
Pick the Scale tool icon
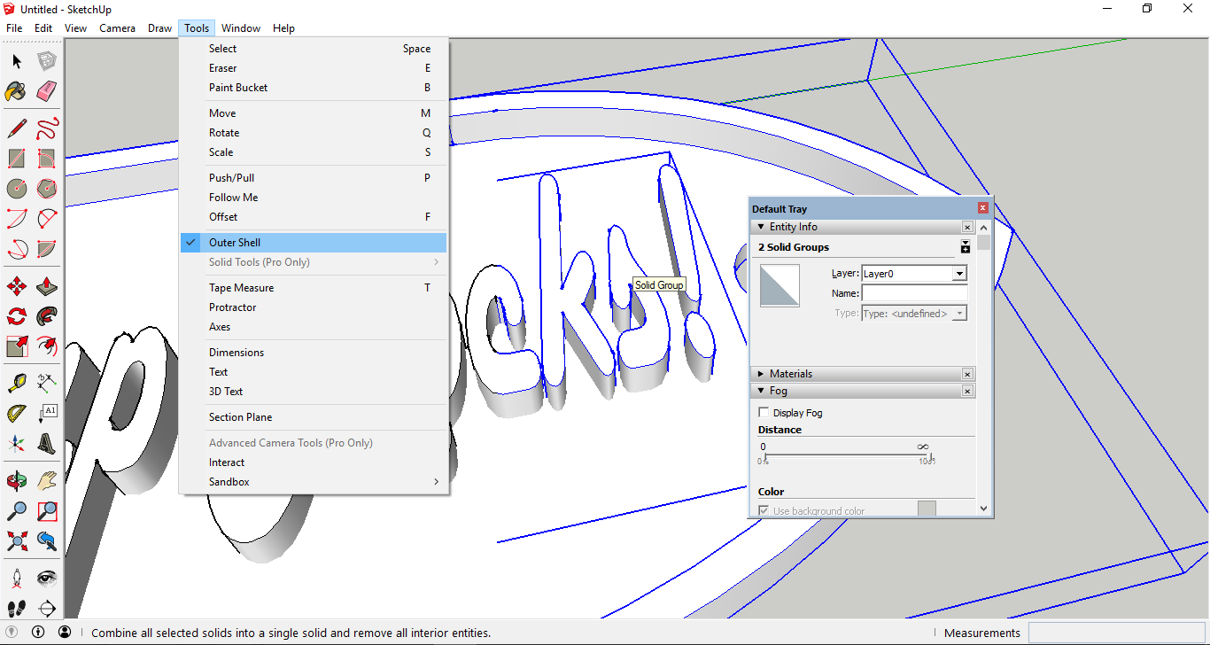pyautogui.click(x=17, y=346)
